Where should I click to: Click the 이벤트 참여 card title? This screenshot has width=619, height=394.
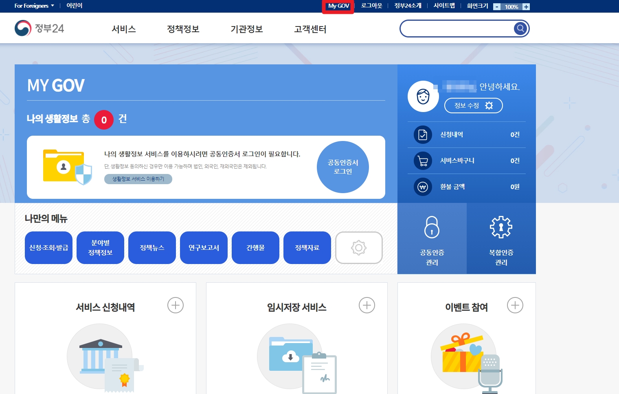(x=467, y=307)
